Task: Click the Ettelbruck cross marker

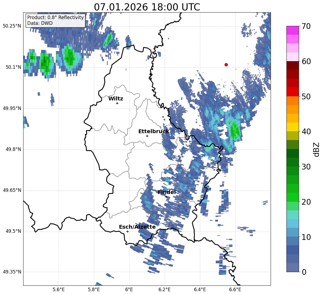Action: 147,136
